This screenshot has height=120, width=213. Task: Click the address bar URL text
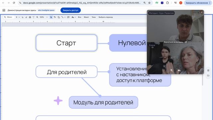coord(82,3)
